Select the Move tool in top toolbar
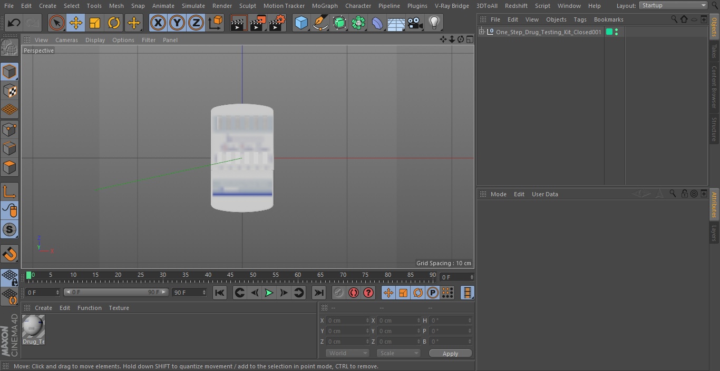Viewport: 720px width, 371px height. 76,23
